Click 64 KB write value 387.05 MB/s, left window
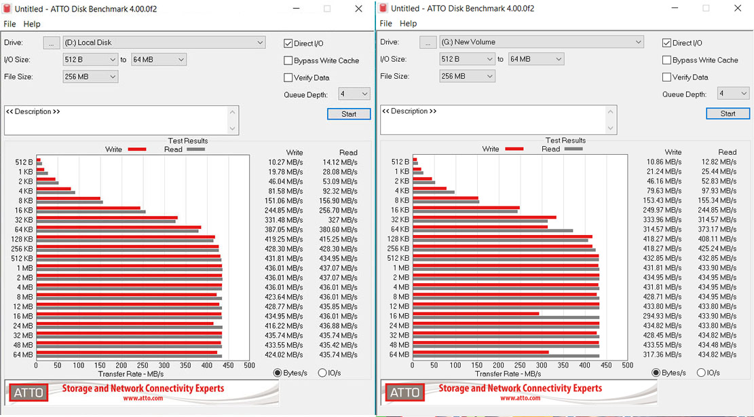754x417 pixels. pos(284,230)
